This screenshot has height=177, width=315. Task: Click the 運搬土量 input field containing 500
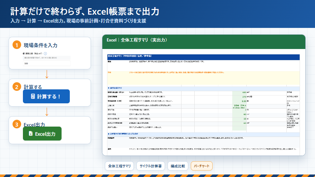(47, 63)
